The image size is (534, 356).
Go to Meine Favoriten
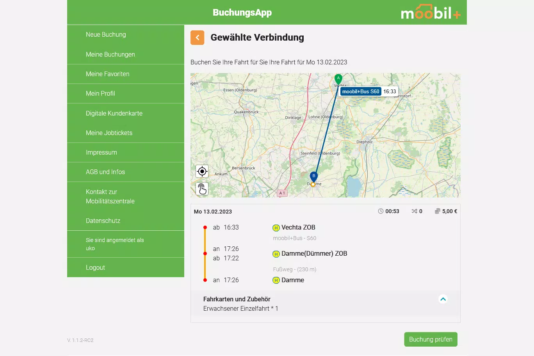click(x=107, y=74)
